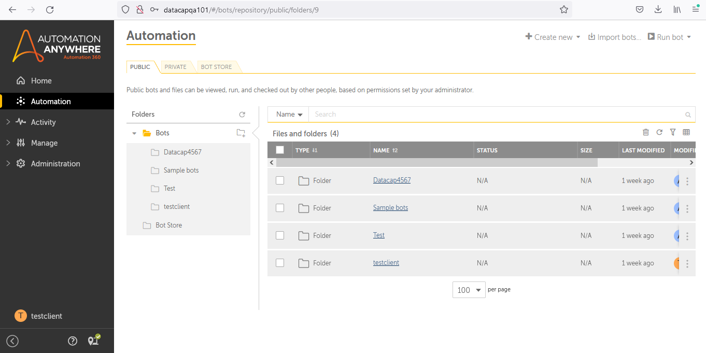Check the Test row checkbox
Viewport: 706px width, 353px height.
pyautogui.click(x=280, y=235)
